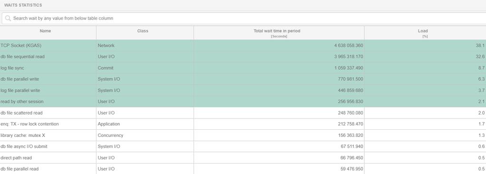The image size is (486, 174).
Task: Select db file parallel read row
Action: (243, 169)
